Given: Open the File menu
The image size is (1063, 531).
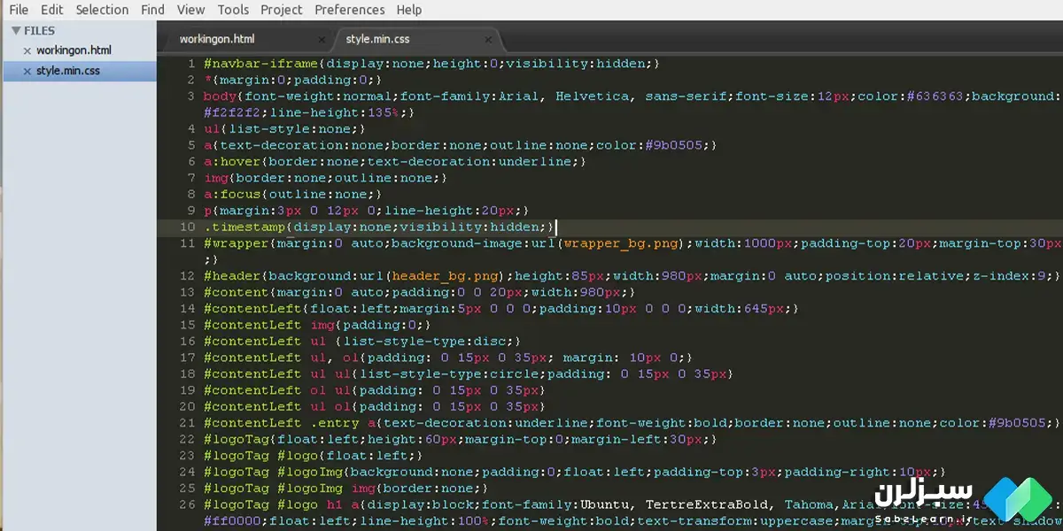Looking at the screenshot, I should coord(19,10).
